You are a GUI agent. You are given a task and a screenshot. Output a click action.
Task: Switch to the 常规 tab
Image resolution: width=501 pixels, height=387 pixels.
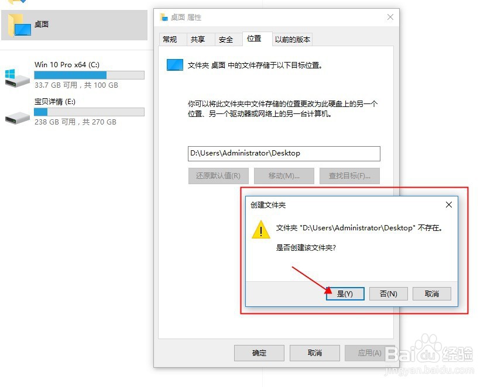pos(170,40)
